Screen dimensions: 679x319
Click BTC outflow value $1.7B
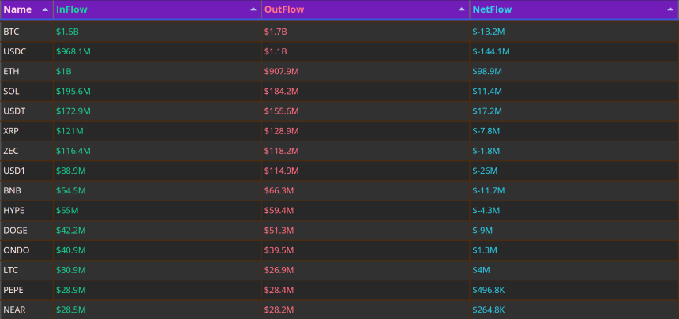(276, 32)
